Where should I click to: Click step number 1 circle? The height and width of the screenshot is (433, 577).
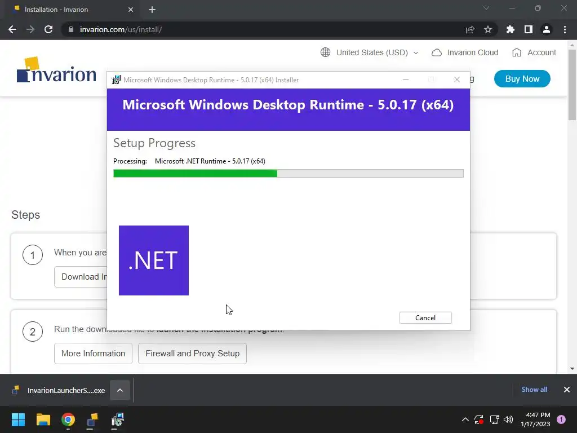click(x=33, y=255)
